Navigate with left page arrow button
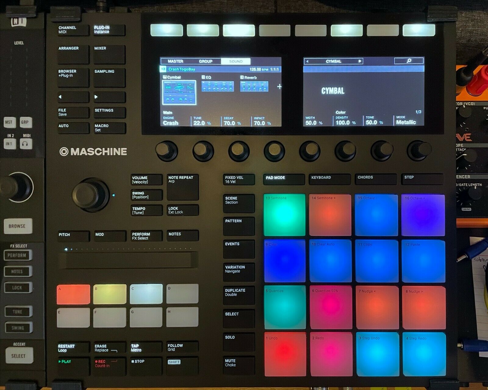488x390 pixels. [73, 97]
